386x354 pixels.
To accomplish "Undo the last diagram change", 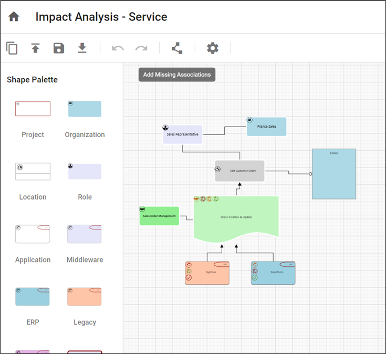I will point(118,48).
